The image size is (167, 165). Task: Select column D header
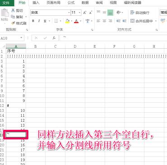(x=75, y=46)
